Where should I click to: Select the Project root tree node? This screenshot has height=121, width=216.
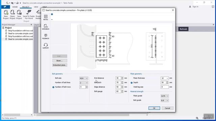coord(8,28)
